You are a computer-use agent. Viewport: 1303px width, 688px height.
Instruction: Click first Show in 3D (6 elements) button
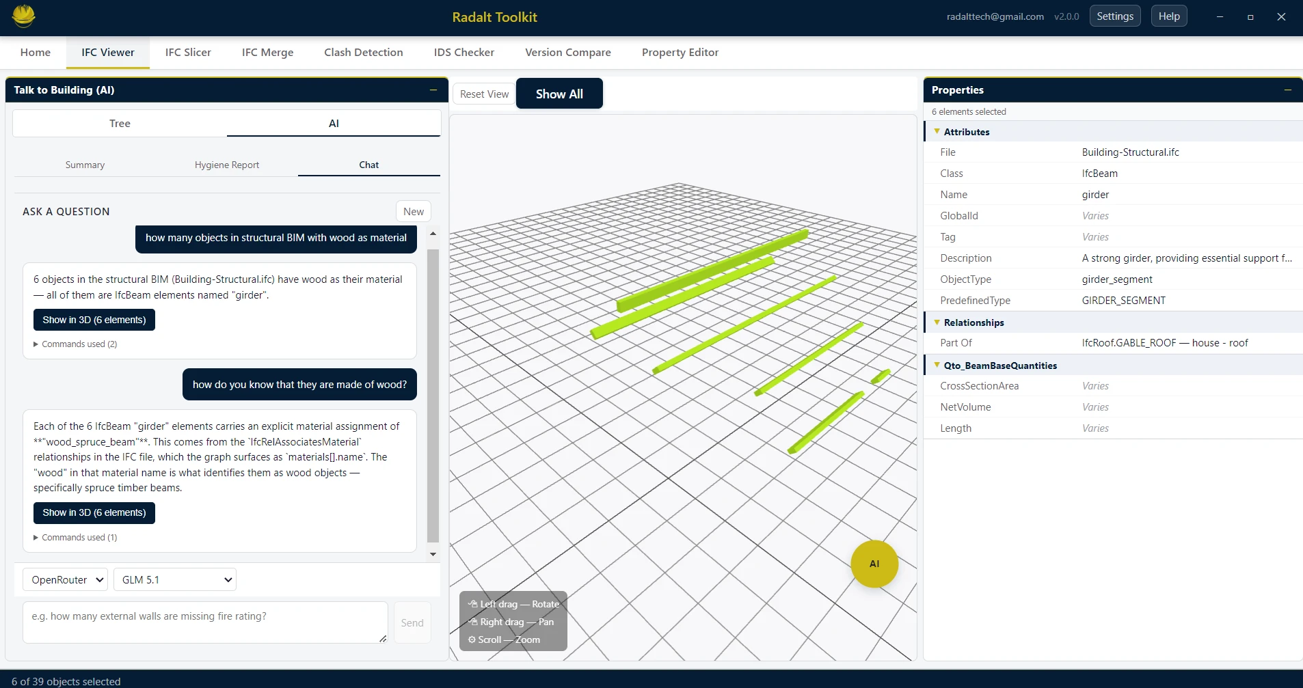94,320
